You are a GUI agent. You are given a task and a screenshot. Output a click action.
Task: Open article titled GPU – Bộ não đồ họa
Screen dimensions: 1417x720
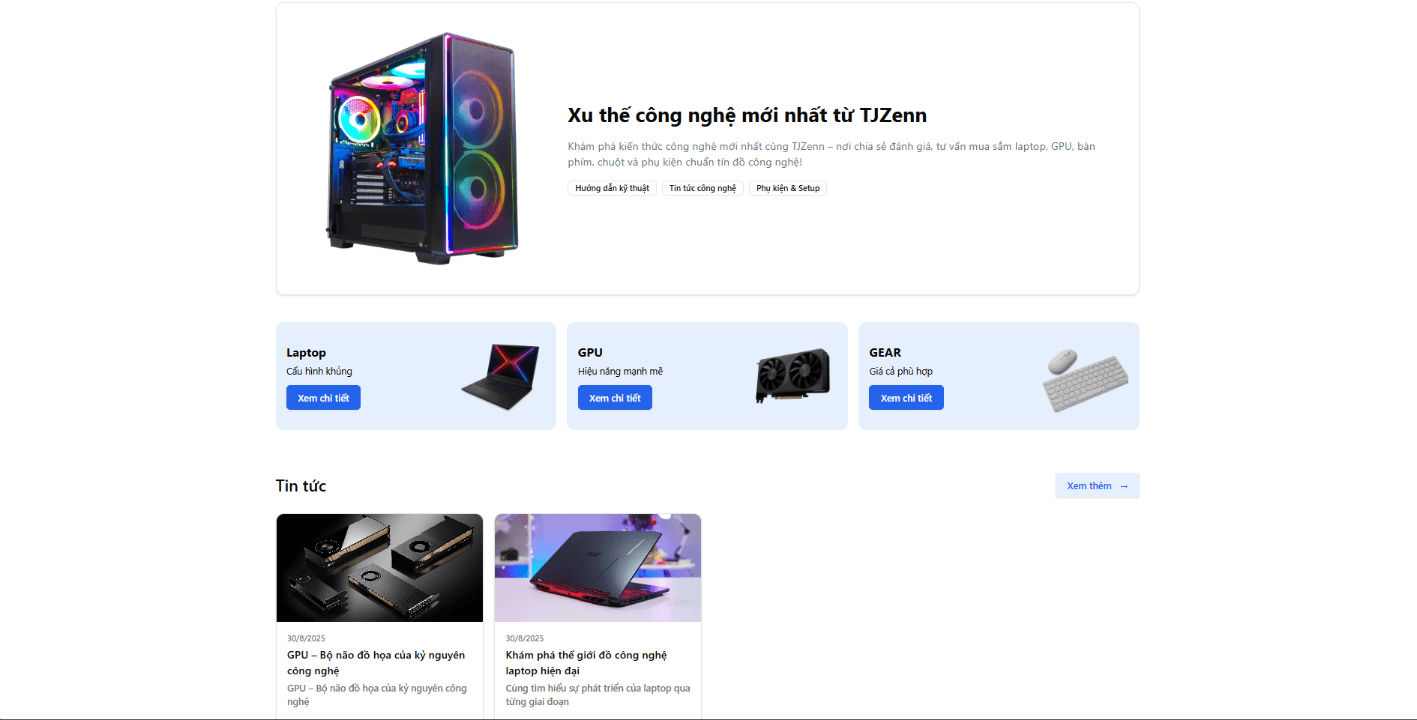376,663
